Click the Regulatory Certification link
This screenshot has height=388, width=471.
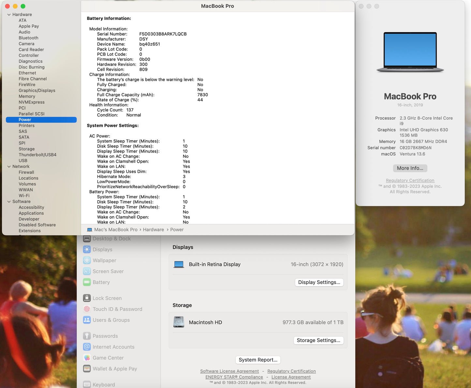click(410, 180)
